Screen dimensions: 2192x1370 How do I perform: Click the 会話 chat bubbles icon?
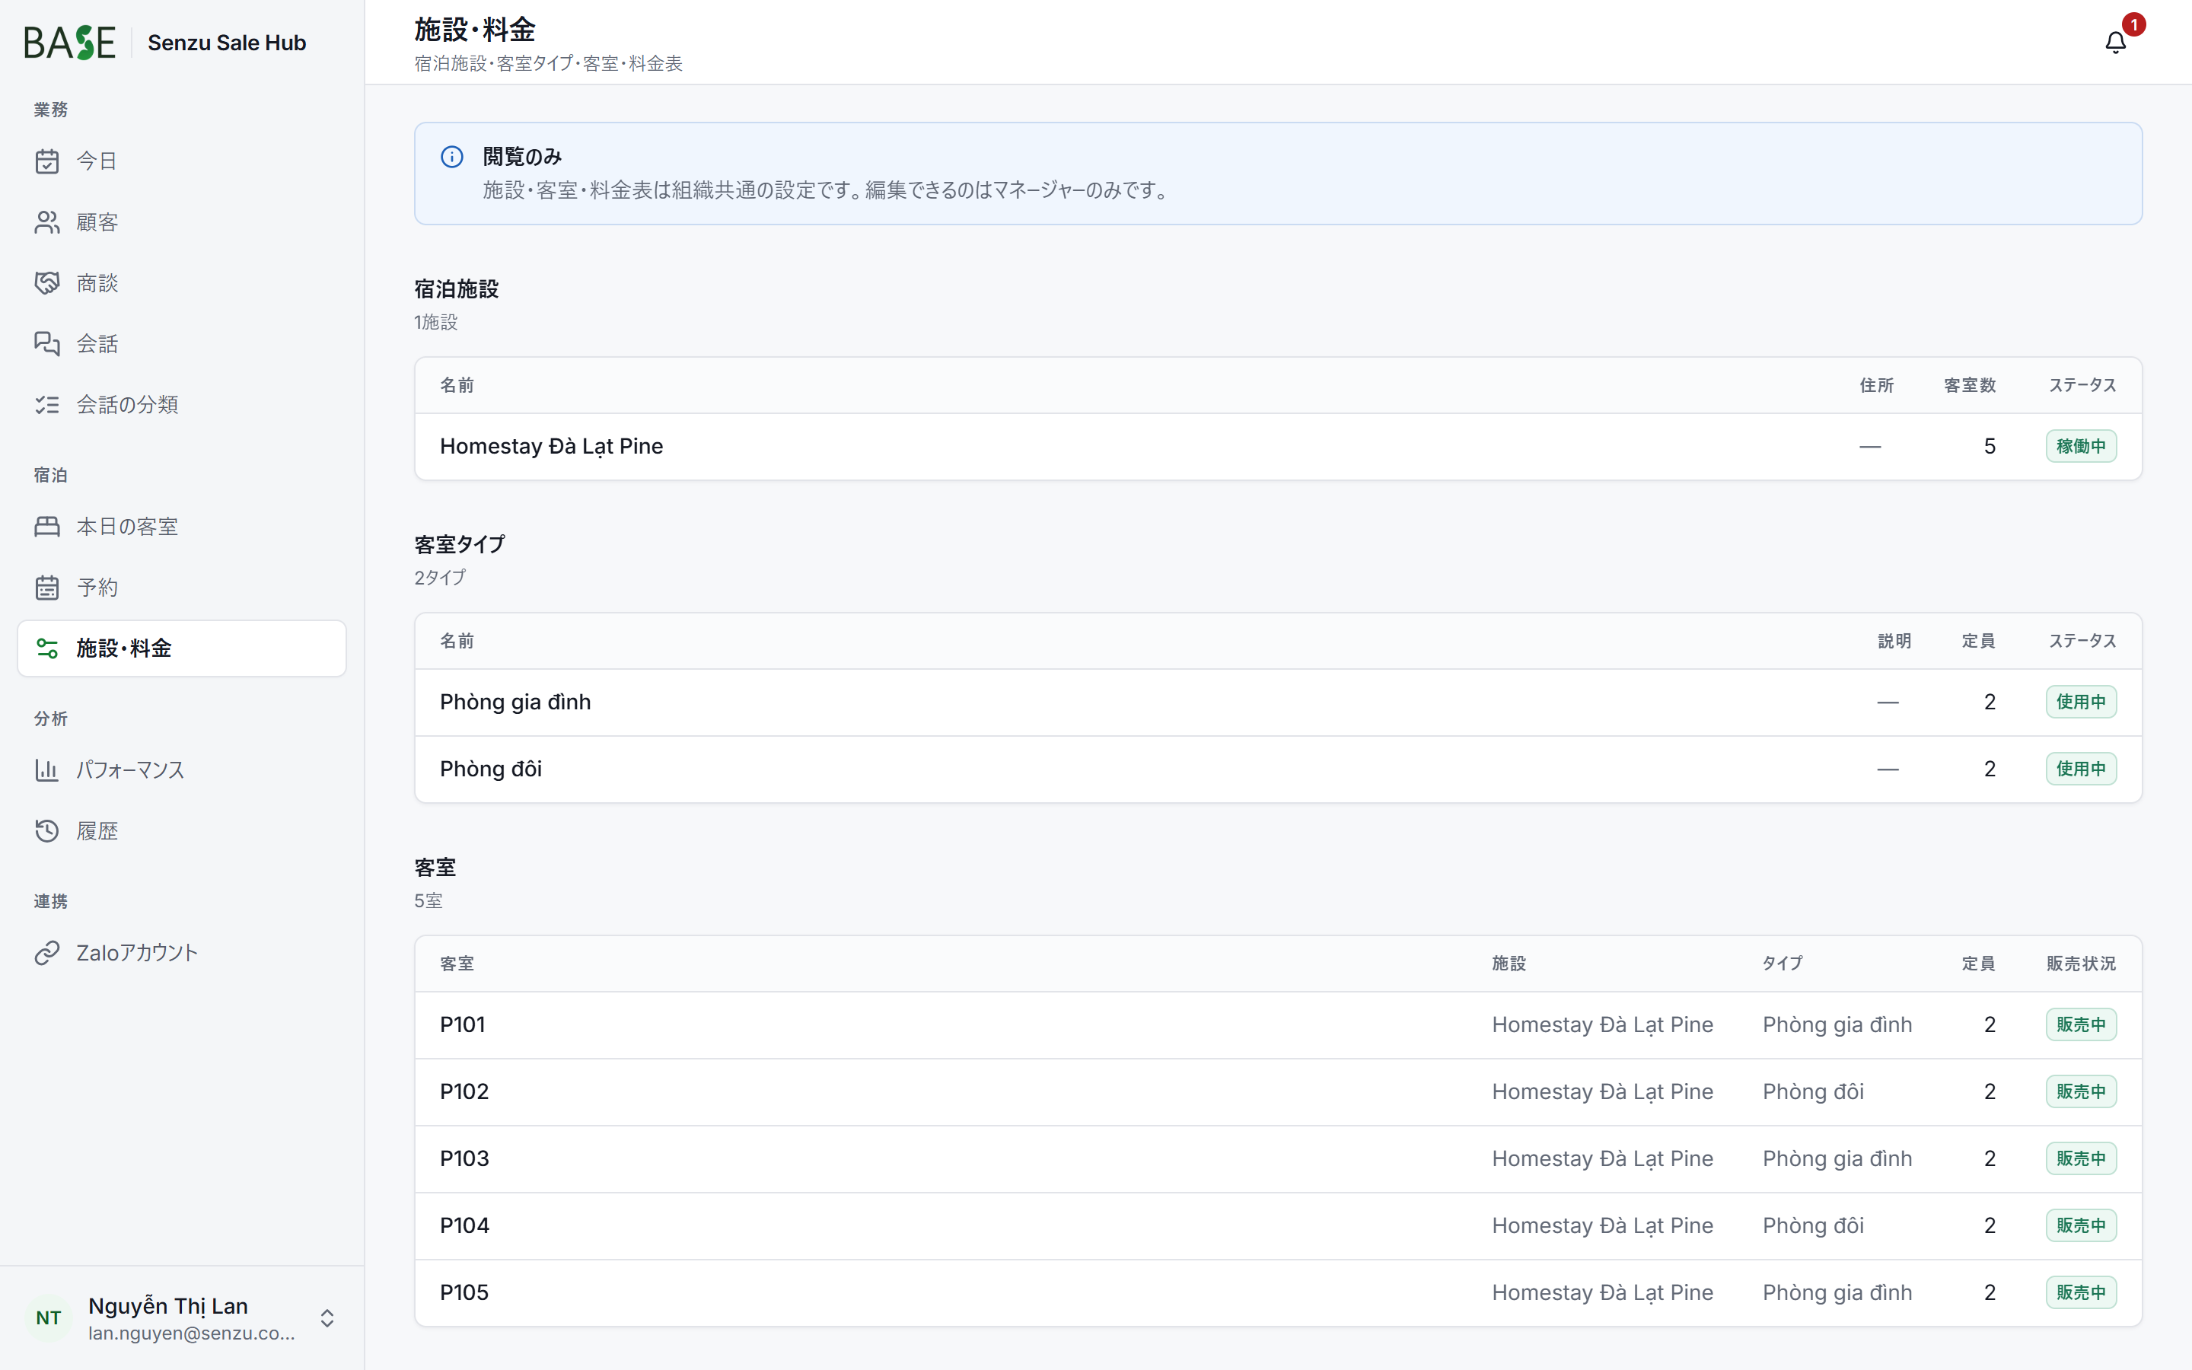pos(47,343)
